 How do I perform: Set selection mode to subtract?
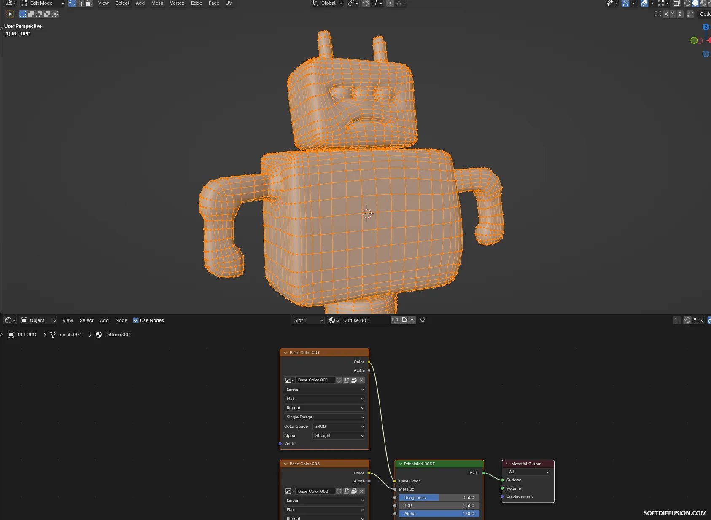coord(39,14)
